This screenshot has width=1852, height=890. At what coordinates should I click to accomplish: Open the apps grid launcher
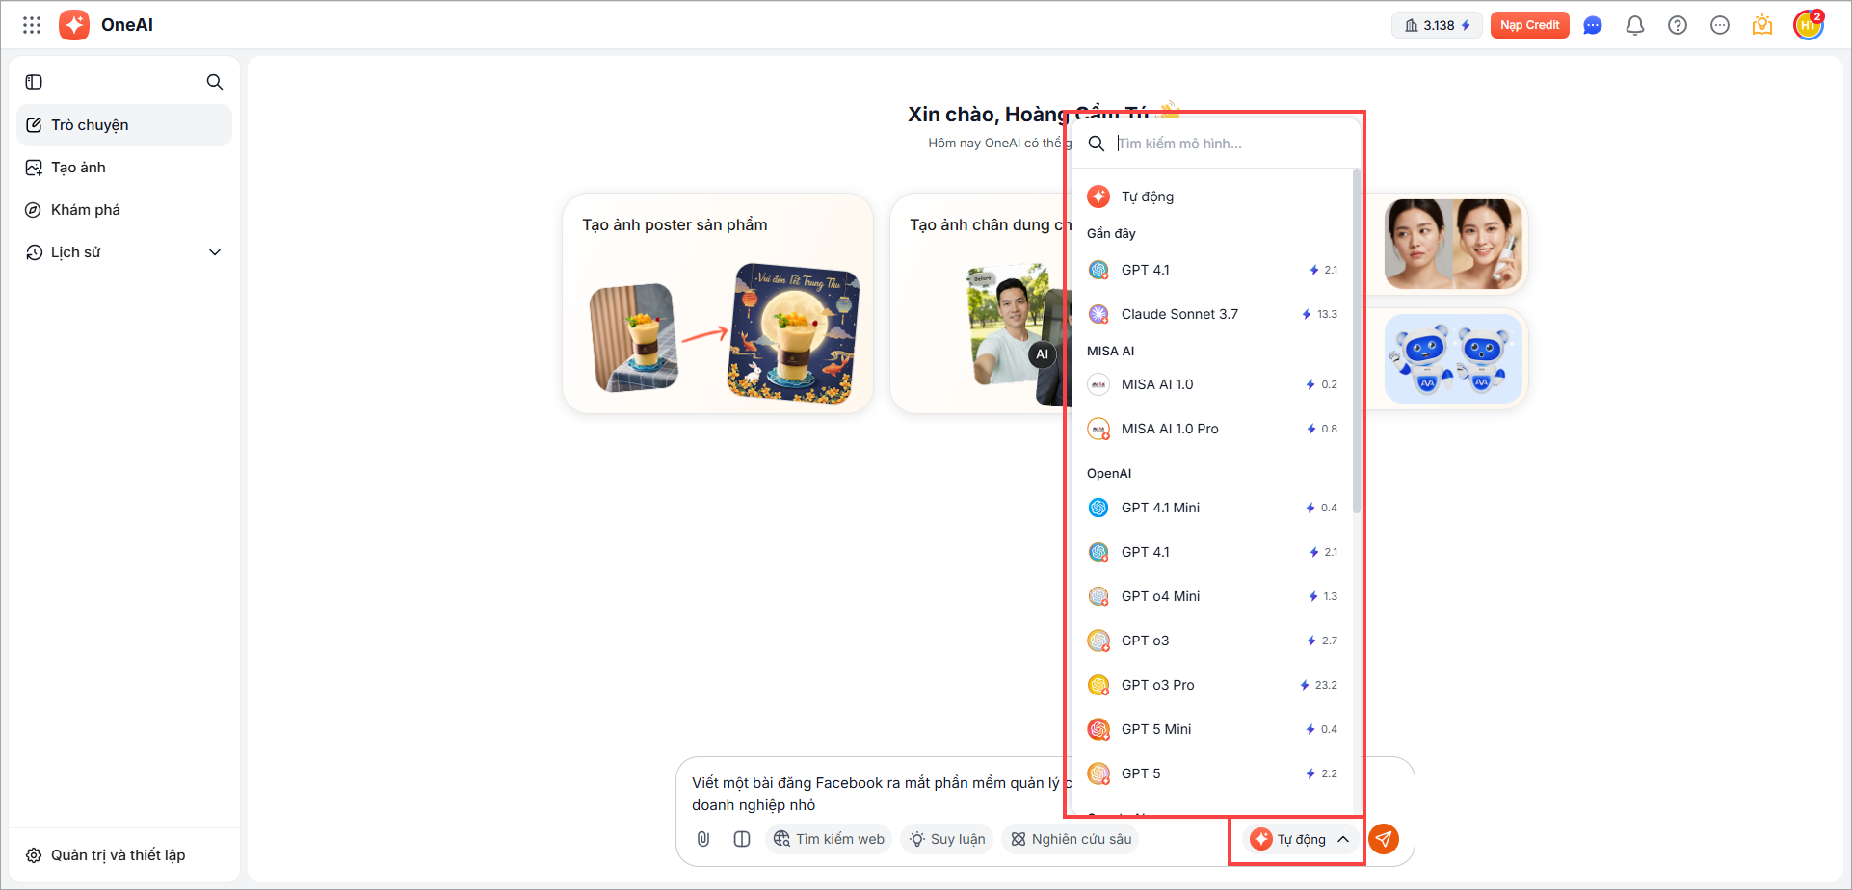point(32,25)
